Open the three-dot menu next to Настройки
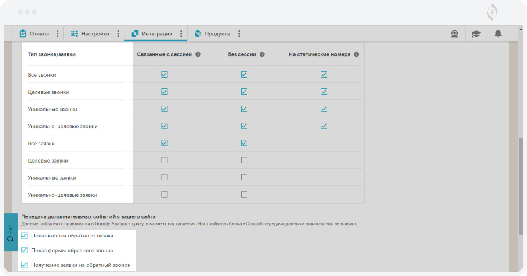This screenshot has width=527, height=276. [118, 34]
